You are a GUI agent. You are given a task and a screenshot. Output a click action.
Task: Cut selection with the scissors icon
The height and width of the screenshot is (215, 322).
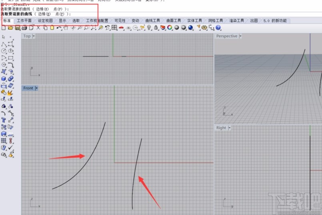[38, 28]
